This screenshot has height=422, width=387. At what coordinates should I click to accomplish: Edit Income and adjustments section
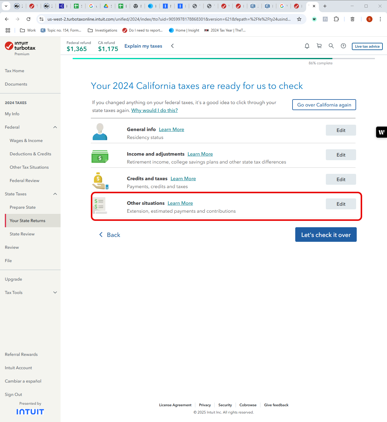tap(341, 155)
